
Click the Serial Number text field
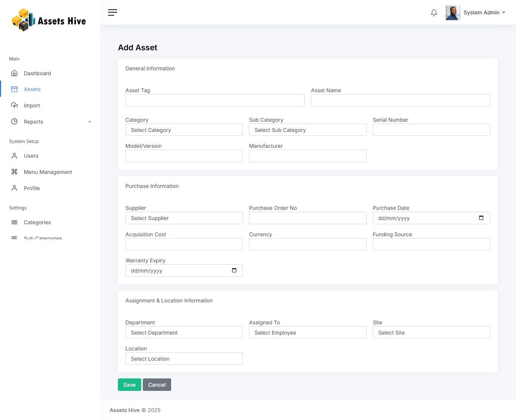[431, 130]
